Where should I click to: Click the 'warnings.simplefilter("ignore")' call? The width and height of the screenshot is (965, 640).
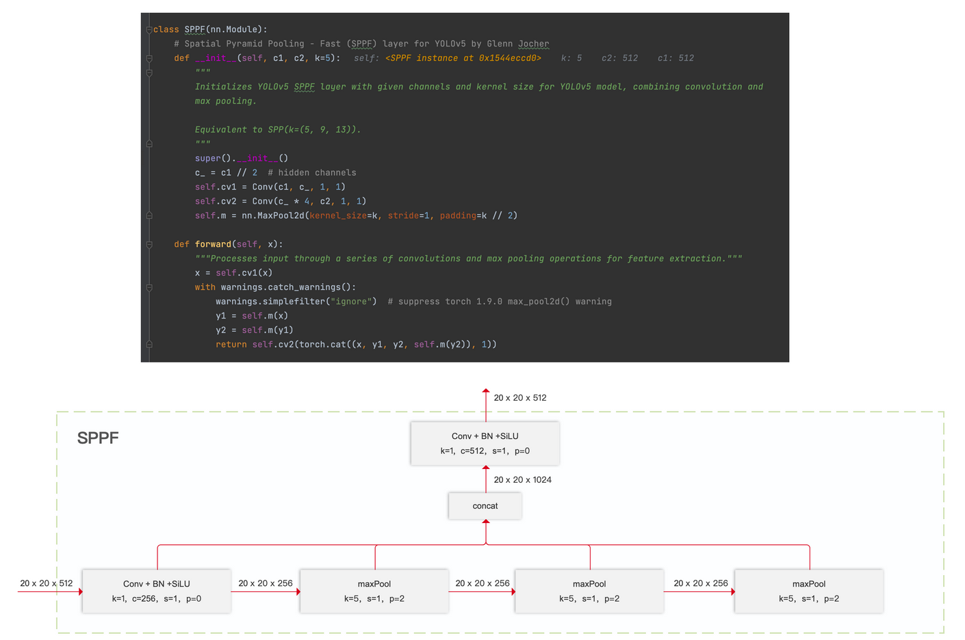(x=296, y=302)
